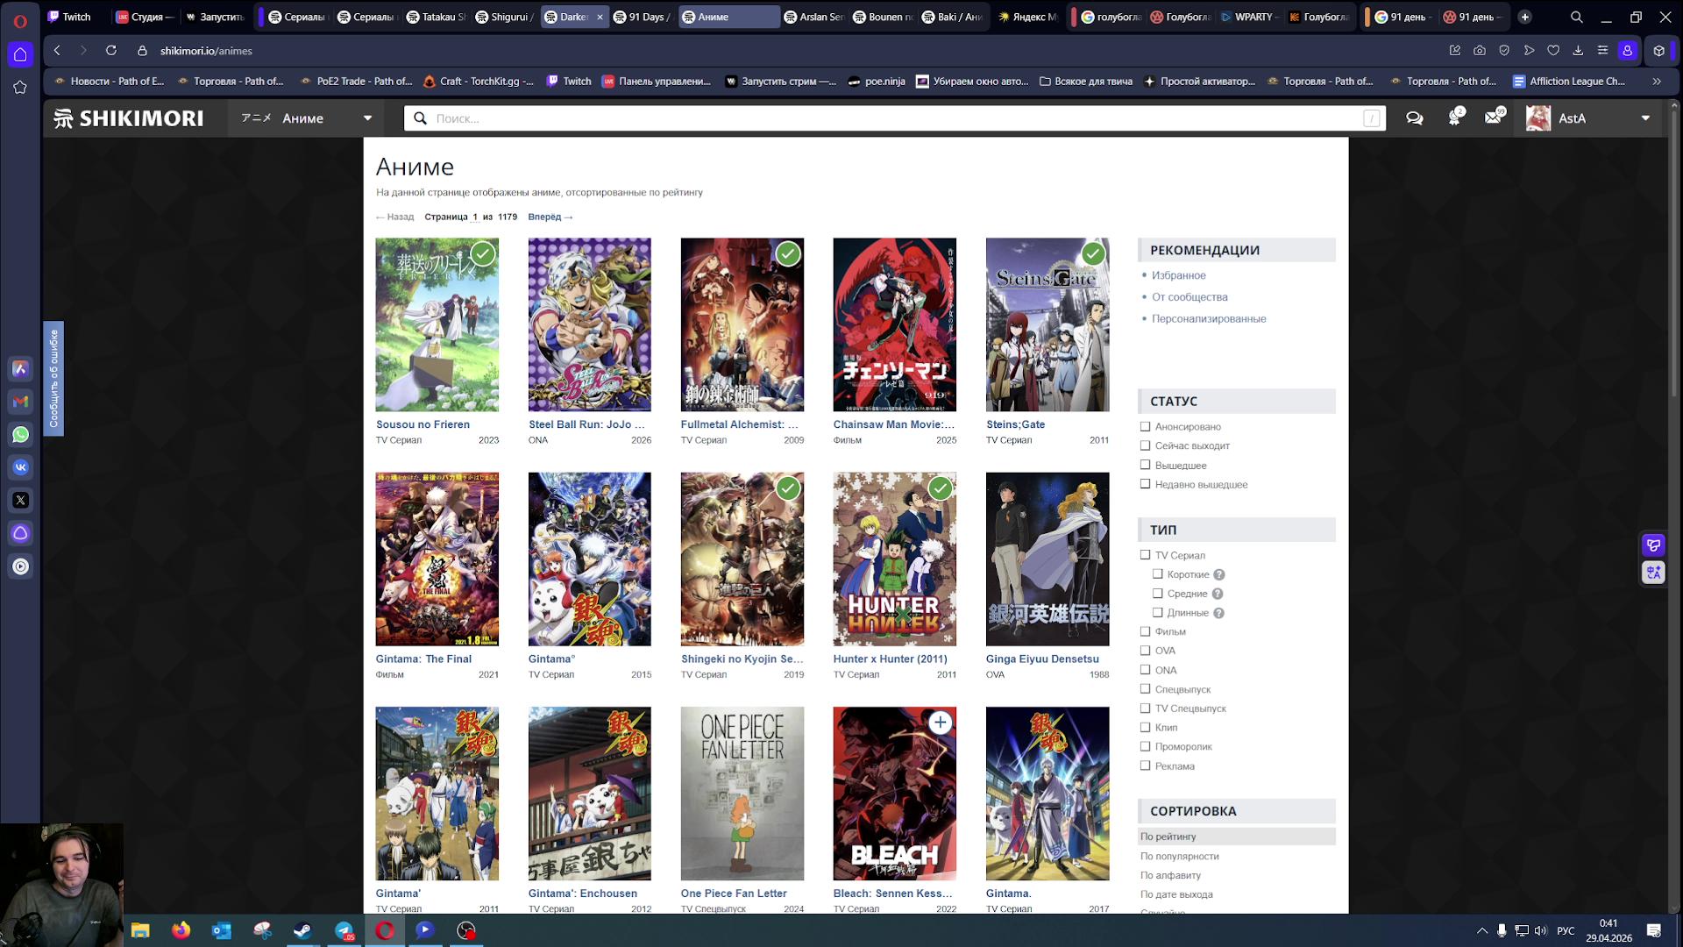Open Steam from the Windows taskbar
1683x947 pixels.
tap(302, 930)
